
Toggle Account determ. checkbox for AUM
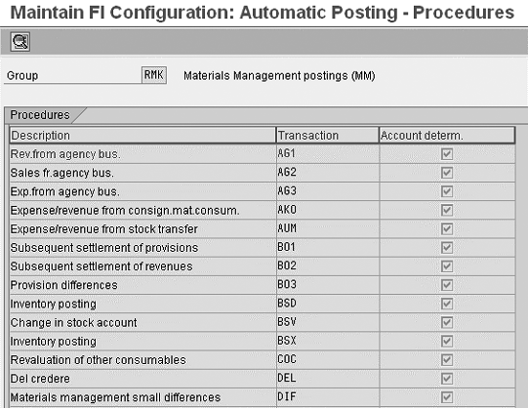point(447,229)
